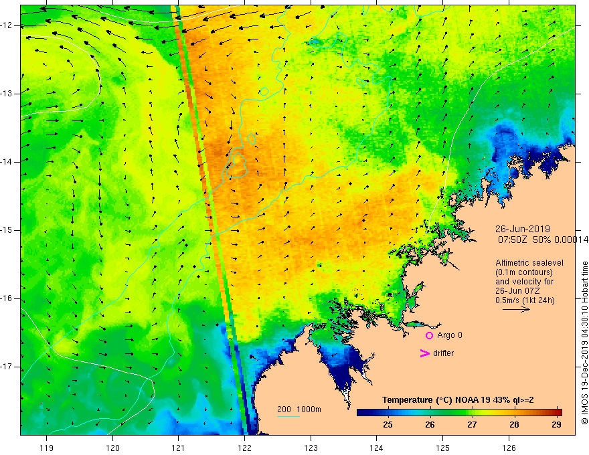This screenshot has height=455, width=589.
Task: Click the 'and velocity for' caption line
Action: point(524,282)
